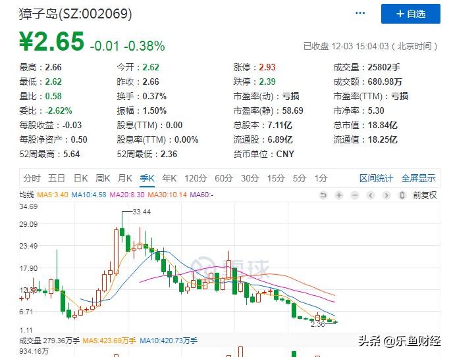
Task: Click the 流通值 18.25亿 value
Action: (x=383, y=140)
